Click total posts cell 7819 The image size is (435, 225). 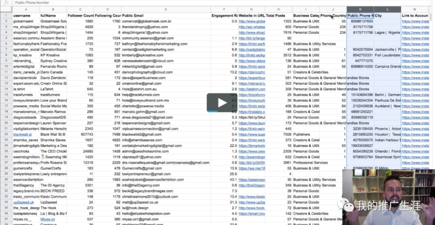click(279, 32)
